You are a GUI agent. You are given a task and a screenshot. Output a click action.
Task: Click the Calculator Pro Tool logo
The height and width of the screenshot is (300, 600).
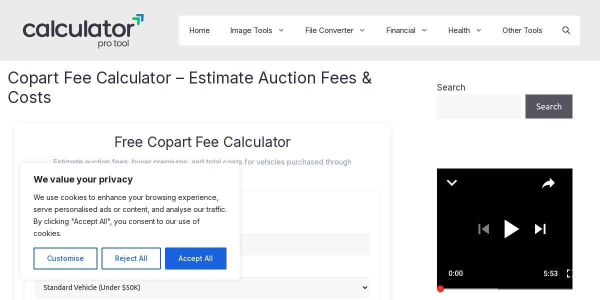pyautogui.click(x=83, y=31)
